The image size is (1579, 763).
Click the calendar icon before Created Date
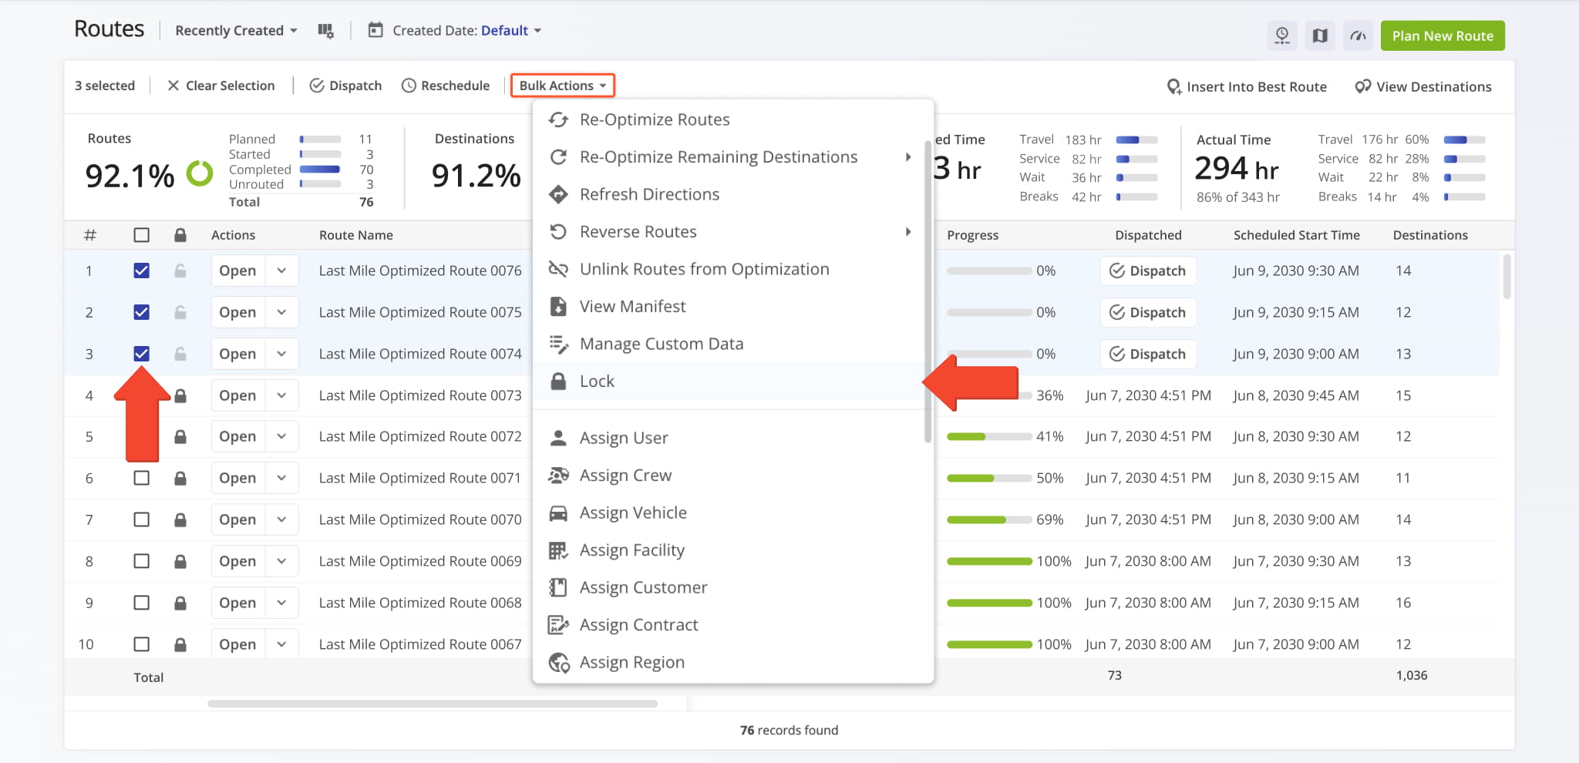tap(375, 30)
